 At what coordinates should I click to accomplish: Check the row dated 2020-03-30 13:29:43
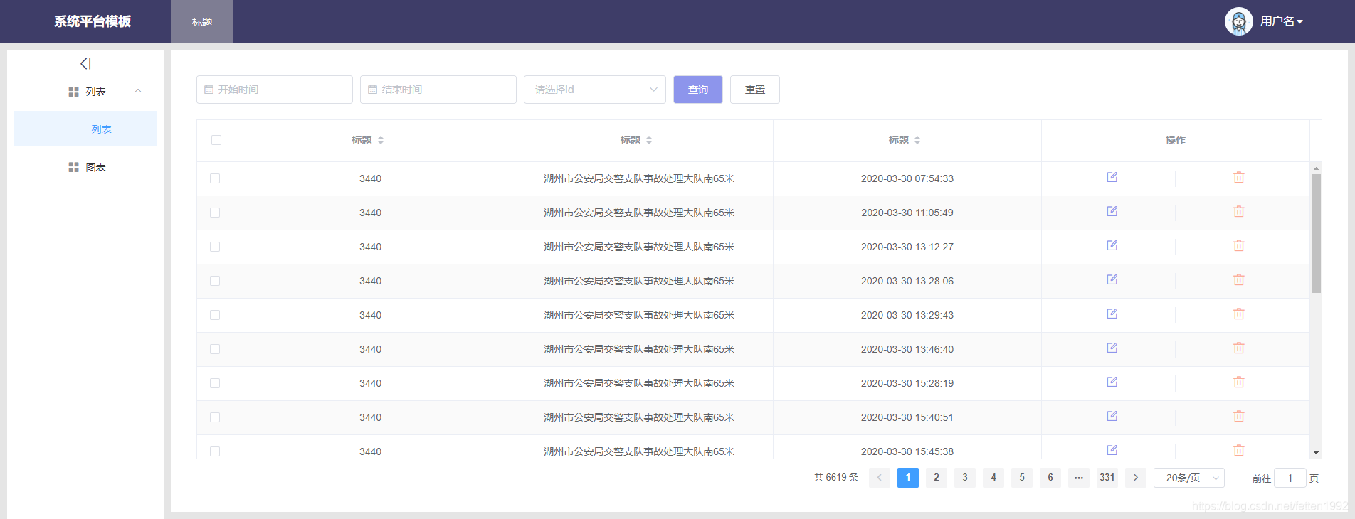215,315
